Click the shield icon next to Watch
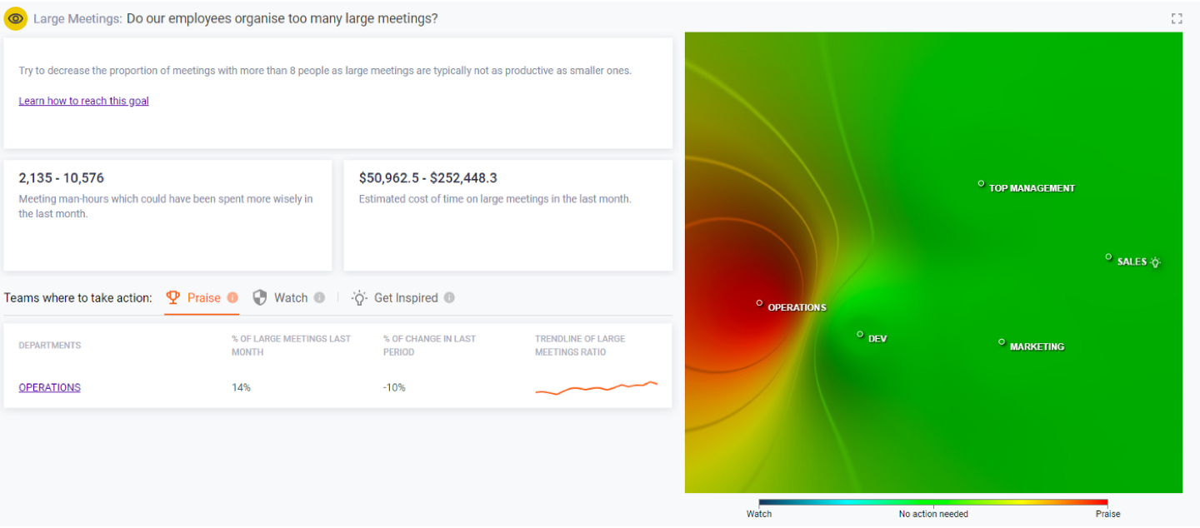Image resolution: width=1200 pixels, height=528 pixels. [260, 297]
